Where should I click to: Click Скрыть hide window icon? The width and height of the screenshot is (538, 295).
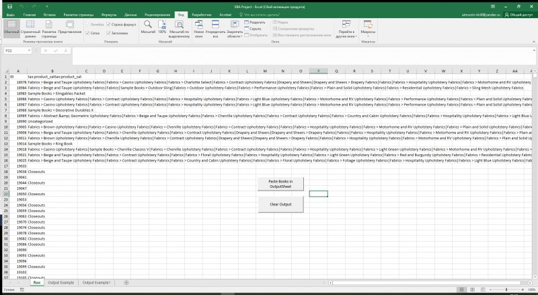(246, 29)
